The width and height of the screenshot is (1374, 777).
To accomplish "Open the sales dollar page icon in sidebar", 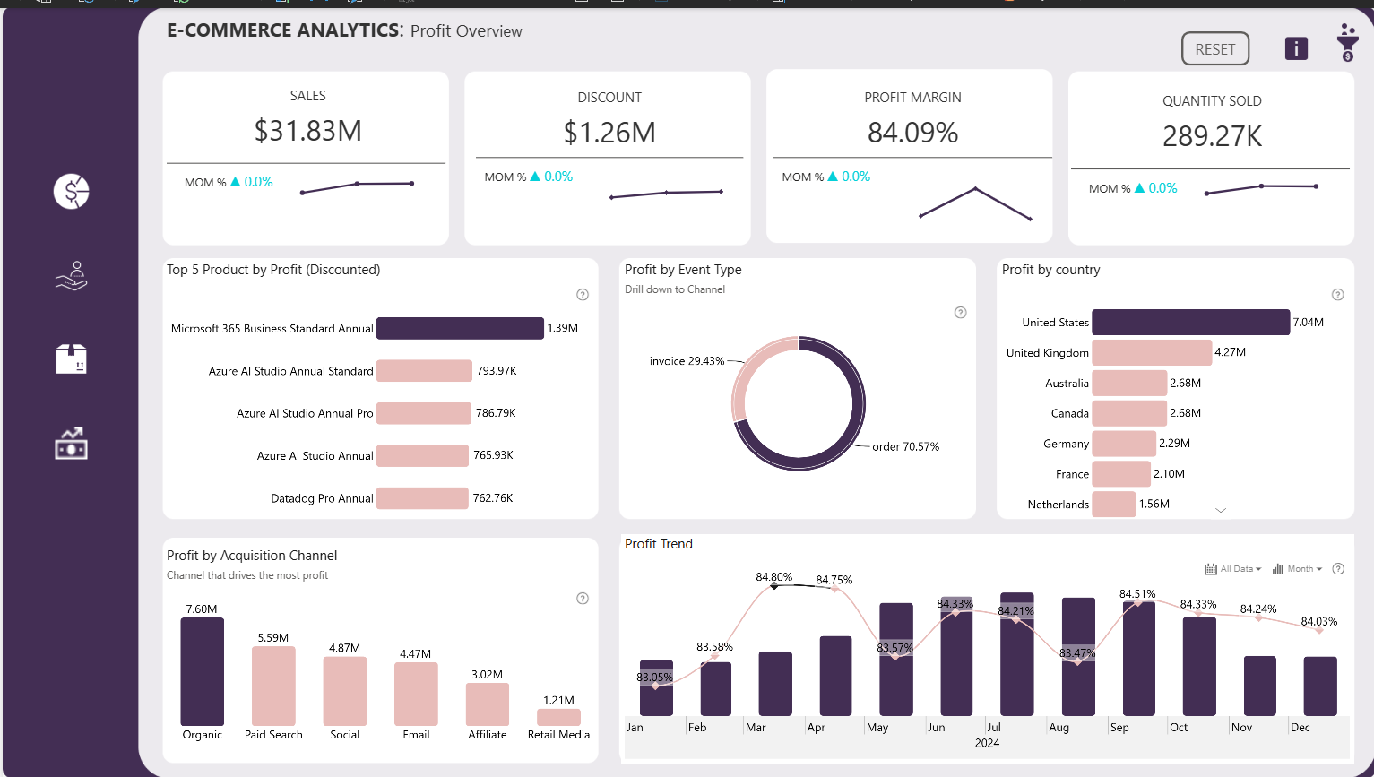I will click(72, 191).
